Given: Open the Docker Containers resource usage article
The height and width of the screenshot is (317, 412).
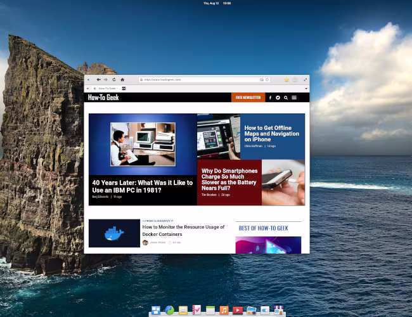Looking at the screenshot, I should pos(183,231).
